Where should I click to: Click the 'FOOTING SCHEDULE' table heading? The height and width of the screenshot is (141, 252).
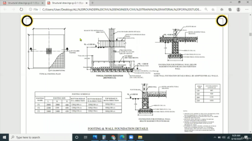click(x=81, y=94)
